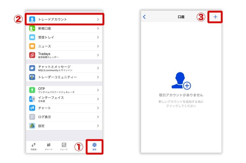Tap the MQL トレーダーコミュニティー icon
The width and height of the screenshot is (246, 163).
(32, 77)
